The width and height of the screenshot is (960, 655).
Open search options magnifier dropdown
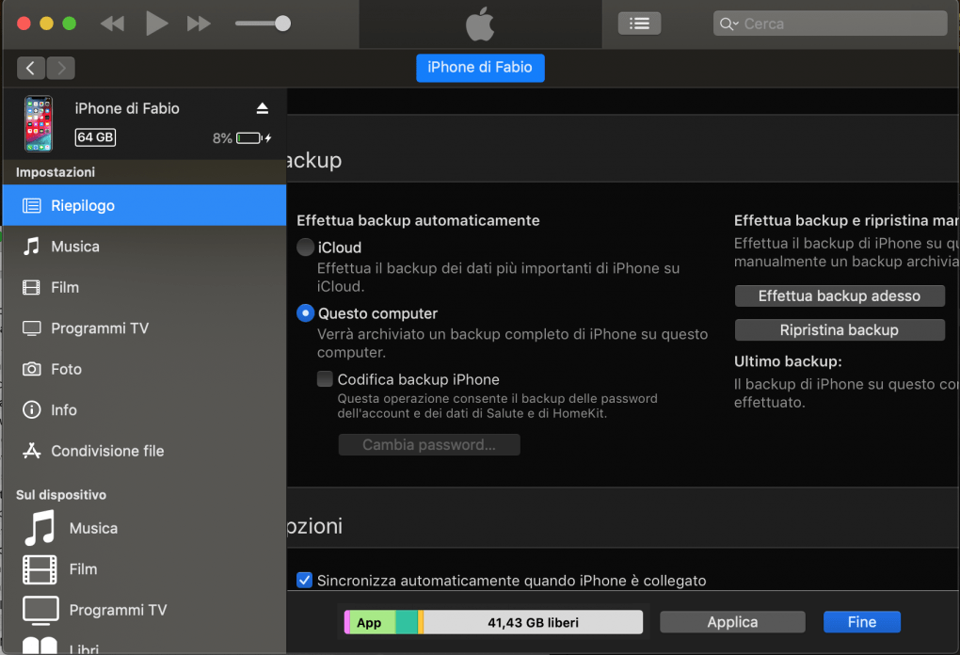[728, 24]
